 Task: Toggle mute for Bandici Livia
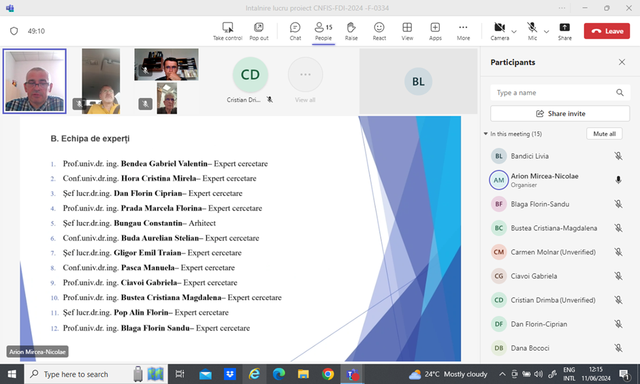[618, 156]
